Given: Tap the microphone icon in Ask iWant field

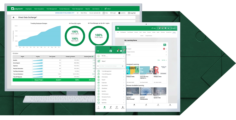Looking at the screenshot, I should pos(98,66).
